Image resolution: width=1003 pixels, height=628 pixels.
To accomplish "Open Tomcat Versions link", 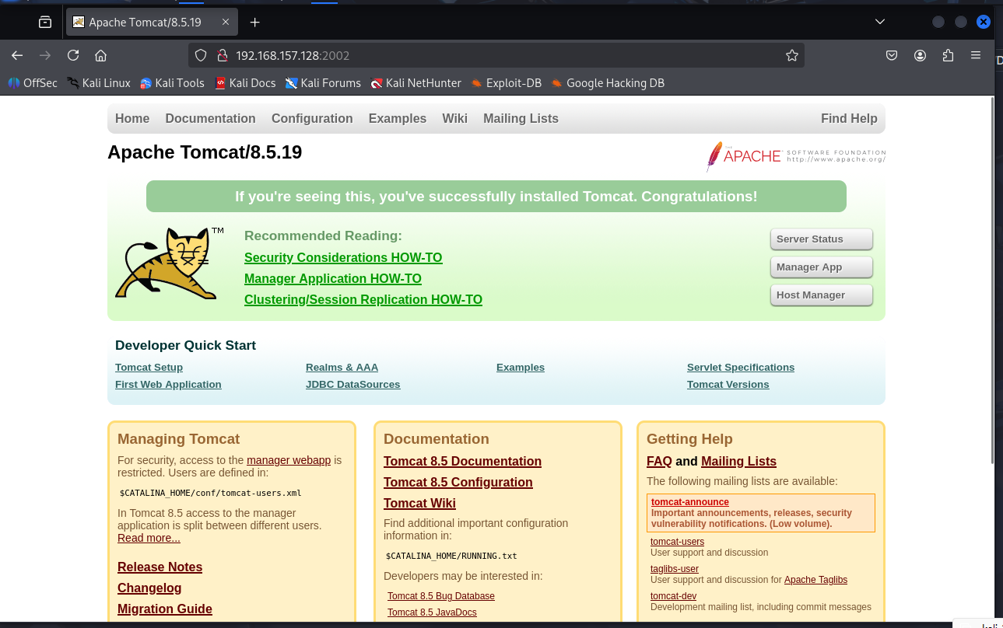I will pyautogui.click(x=728, y=384).
